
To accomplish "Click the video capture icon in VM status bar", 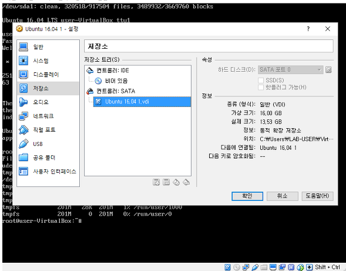I will [x=282, y=267].
